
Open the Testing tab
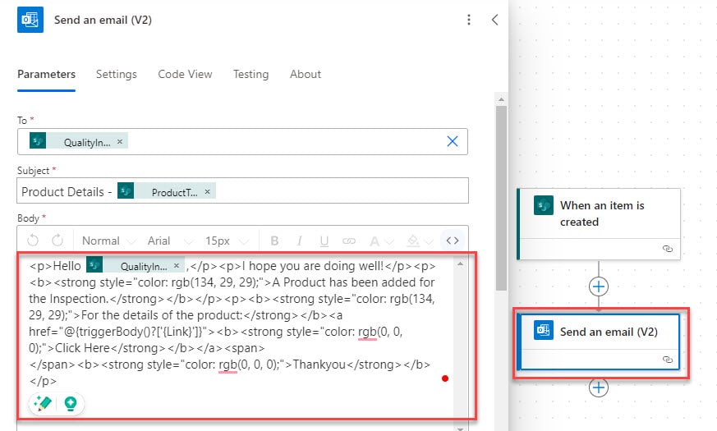pos(250,74)
